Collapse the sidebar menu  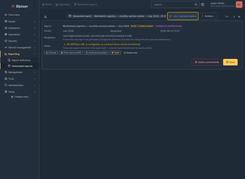(x=20, y=97)
